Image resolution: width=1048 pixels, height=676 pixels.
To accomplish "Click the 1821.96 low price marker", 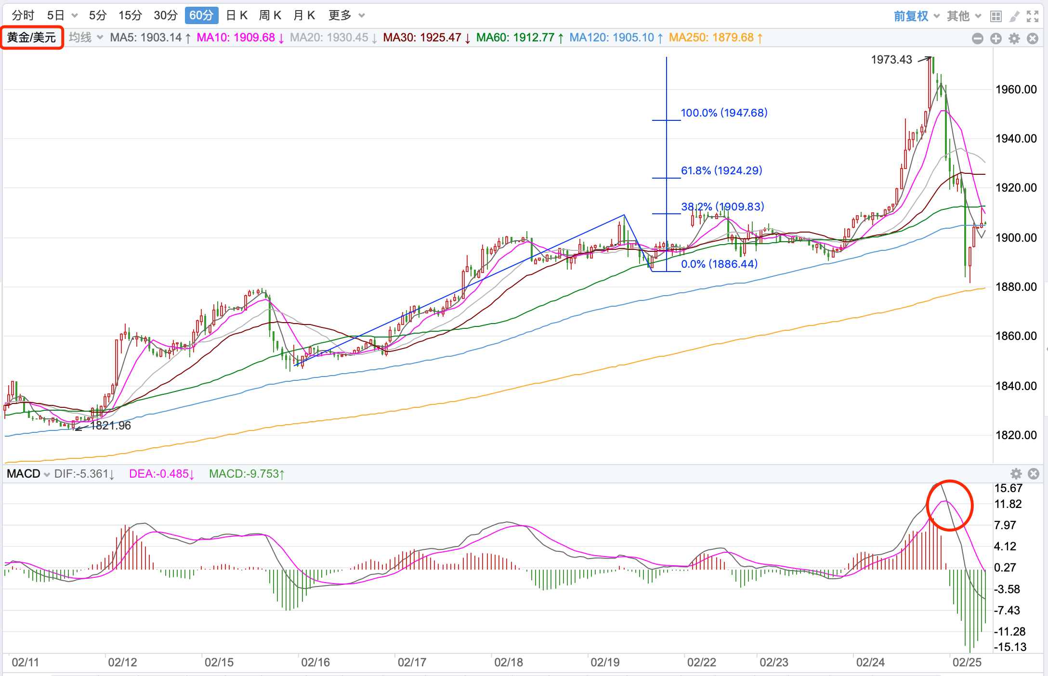I will [x=110, y=426].
